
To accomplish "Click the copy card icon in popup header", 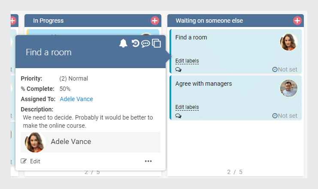I will [156, 43].
